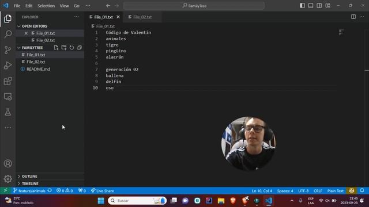Image resolution: width=369 pixels, height=207 pixels.
Task: Toggle bottom panel visibility
Action: (x=311, y=6)
